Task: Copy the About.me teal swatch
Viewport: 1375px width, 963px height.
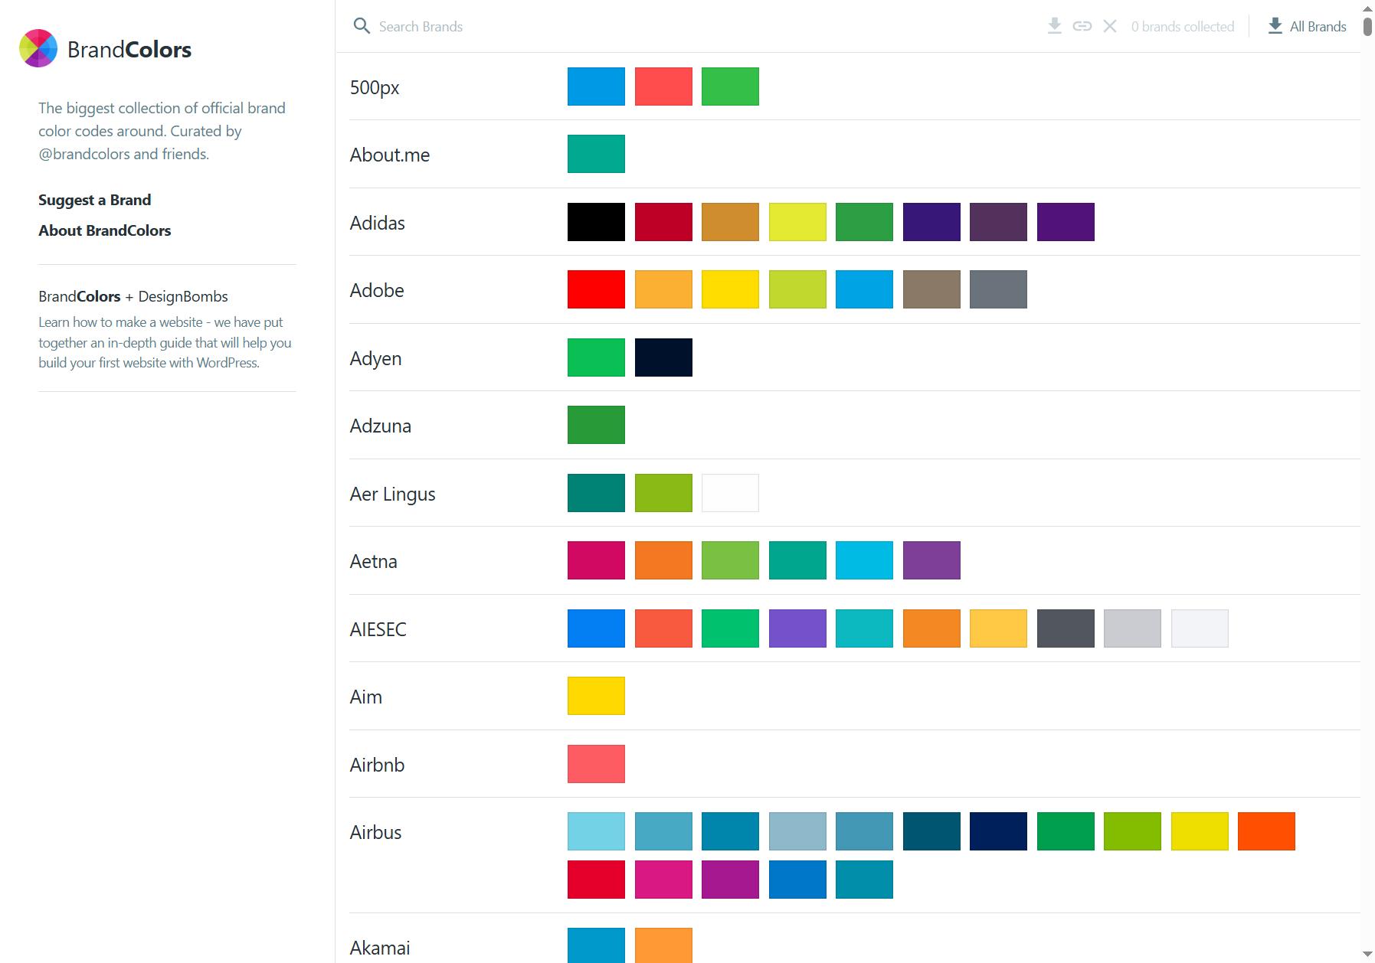Action: (596, 154)
